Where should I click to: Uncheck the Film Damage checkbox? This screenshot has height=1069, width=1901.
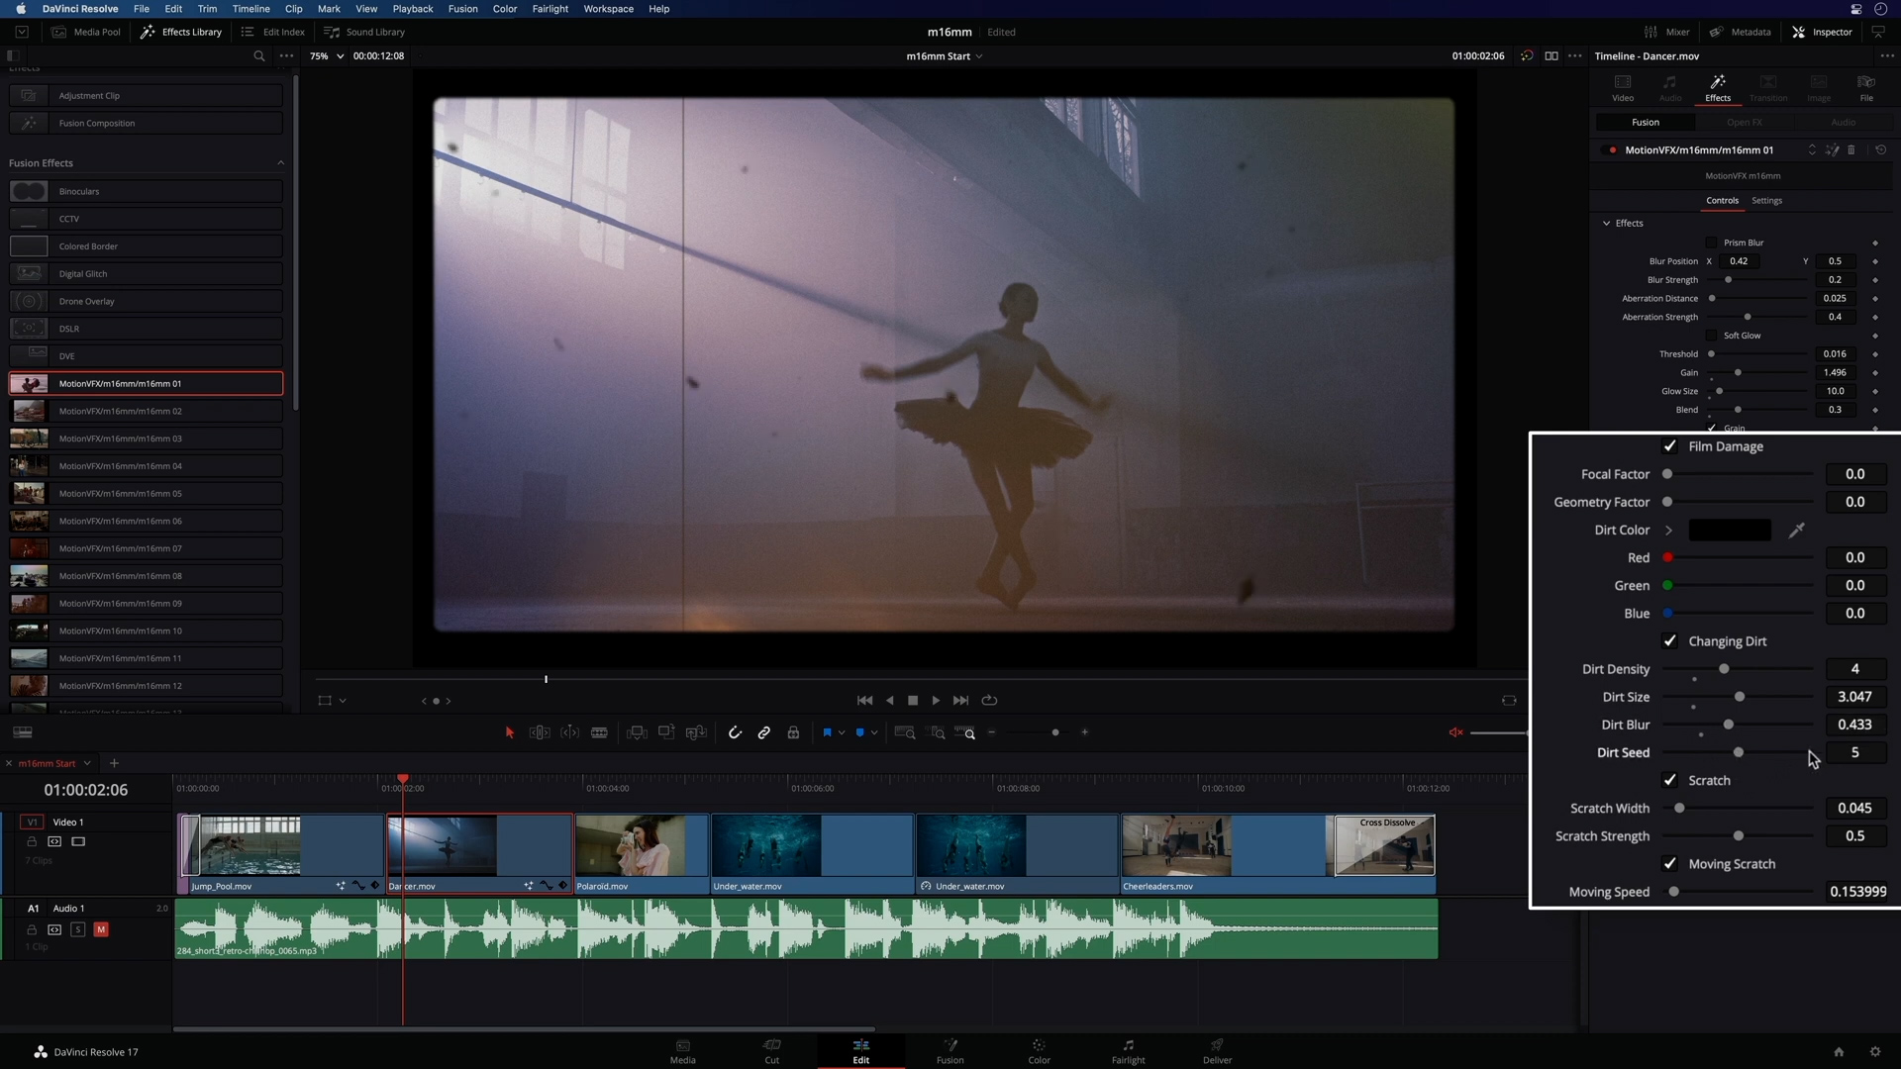(1669, 446)
